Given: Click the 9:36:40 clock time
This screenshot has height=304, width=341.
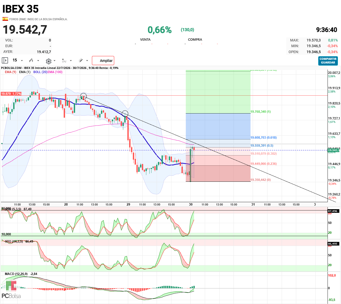Looking at the screenshot, I should point(327,30).
